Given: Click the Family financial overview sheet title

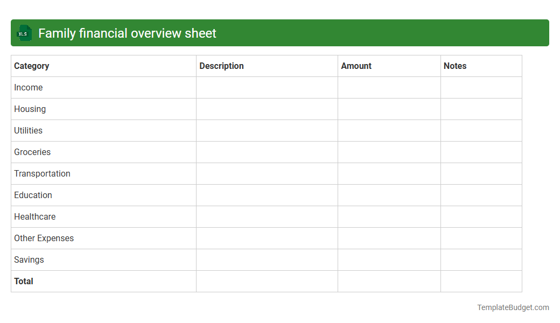Looking at the screenshot, I should pyautogui.click(x=127, y=33).
